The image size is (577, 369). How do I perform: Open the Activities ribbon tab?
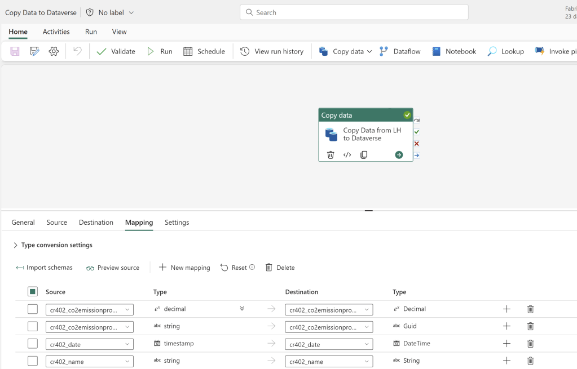click(x=56, y=32)
